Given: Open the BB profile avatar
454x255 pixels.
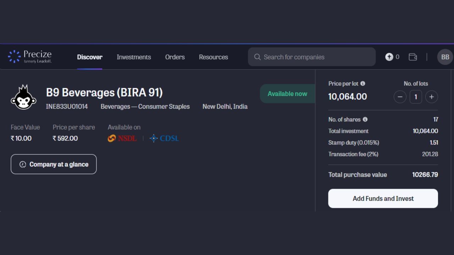Looking at the screenshot, I should (x=445, y=57).
